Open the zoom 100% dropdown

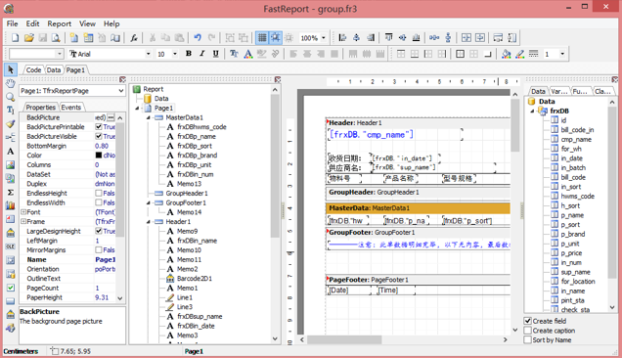click(x=324, y=38)
